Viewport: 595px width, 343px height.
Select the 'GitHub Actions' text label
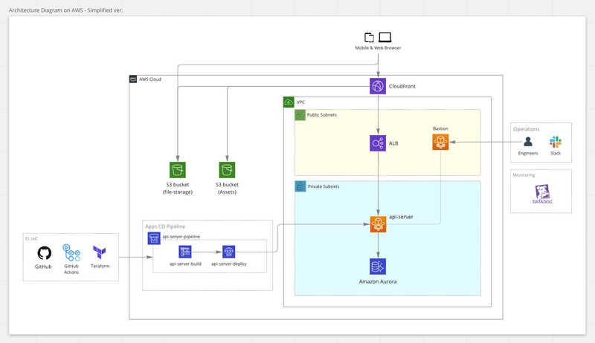pos(71,269)
